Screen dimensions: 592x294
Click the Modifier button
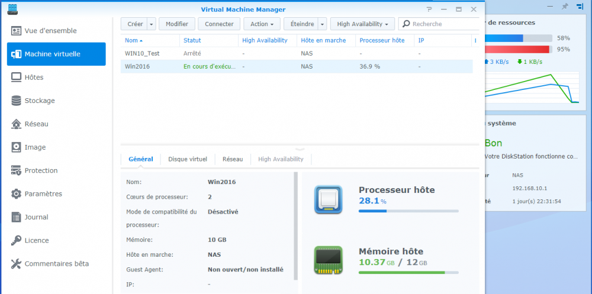pyautogui.click(x=177, y=24)
